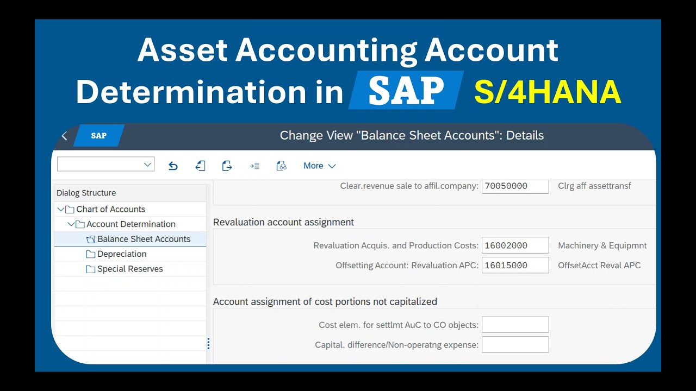696x391 pixels.
Task: Click Revaluation Acquis. field 16002000
Action: click(x=515, y=245)
